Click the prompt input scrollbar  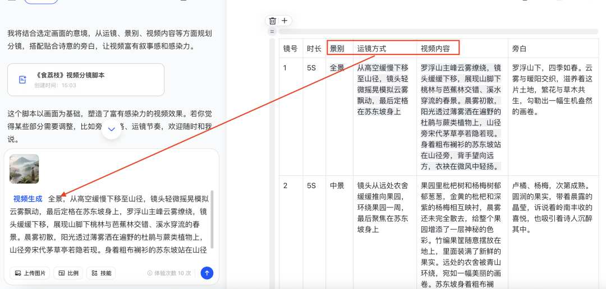pos(212,220)
